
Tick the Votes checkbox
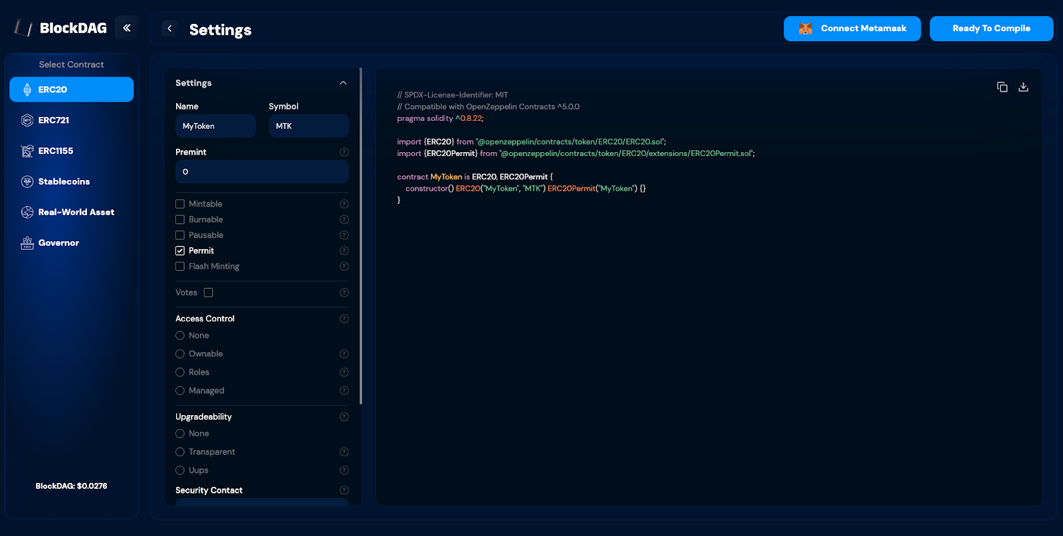pos(209,293)
